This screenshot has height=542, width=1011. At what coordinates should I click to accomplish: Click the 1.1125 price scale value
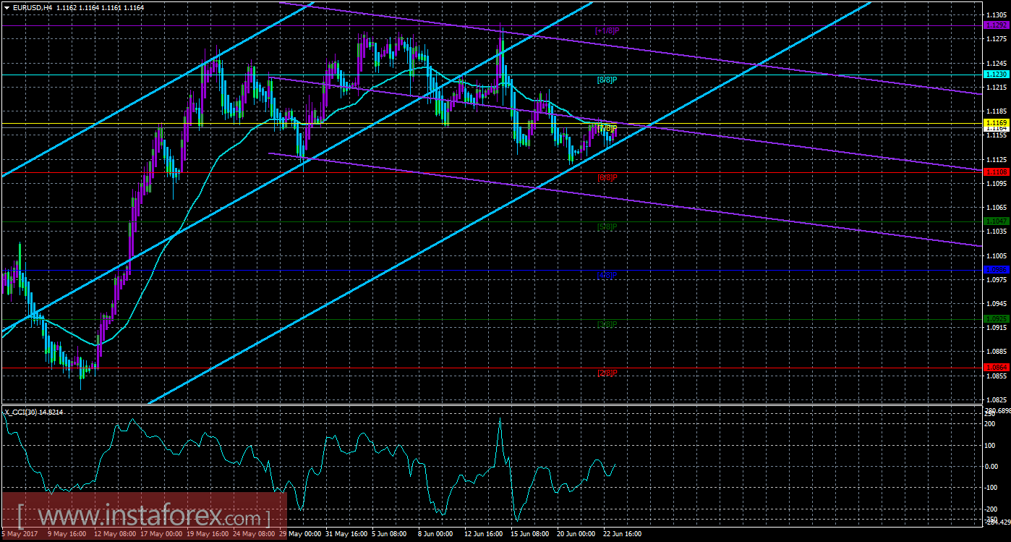tap(997, 159)
